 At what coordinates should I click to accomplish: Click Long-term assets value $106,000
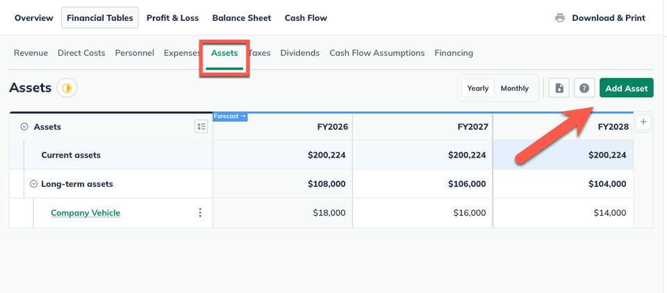[x=467, y=184]
